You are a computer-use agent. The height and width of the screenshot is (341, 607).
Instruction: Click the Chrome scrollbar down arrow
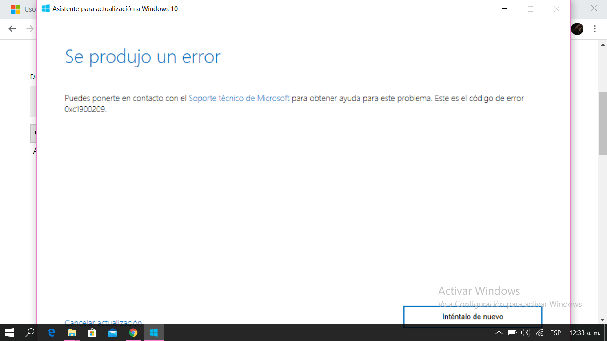pyautogui.click(x=603, y=320)
